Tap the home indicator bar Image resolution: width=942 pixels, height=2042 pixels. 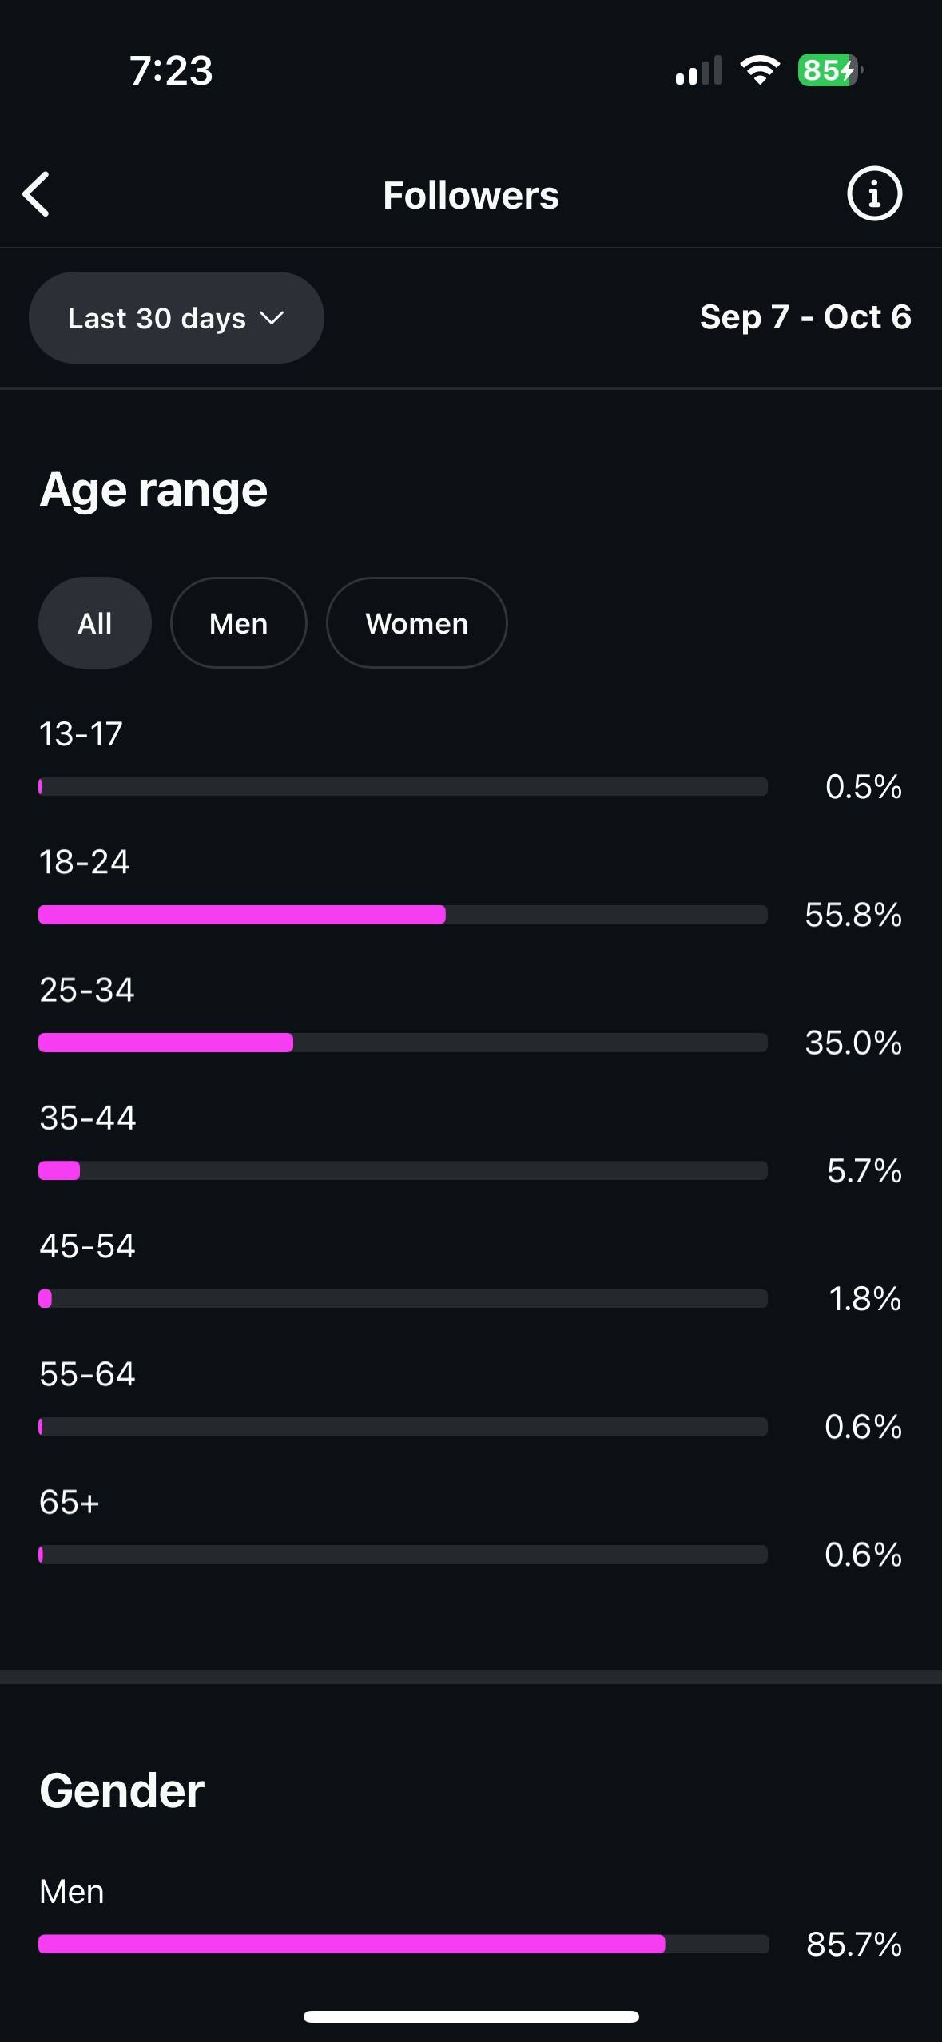471,2016
